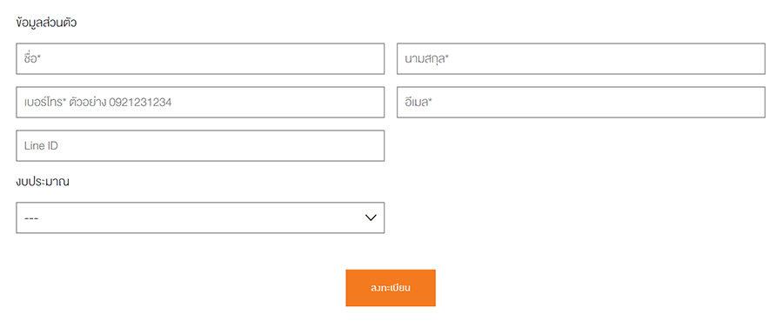This screenshot has height=321, width=783.
Task: Click the งบประมาณ label text
Action: click(43, 182)
